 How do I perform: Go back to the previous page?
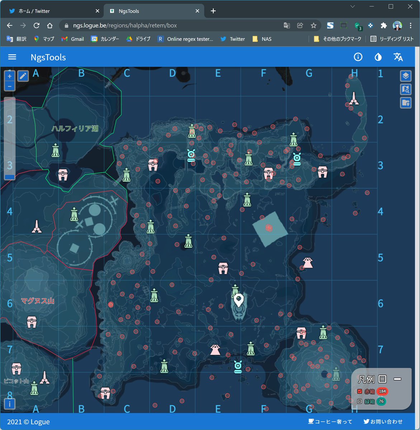(10, 25)
